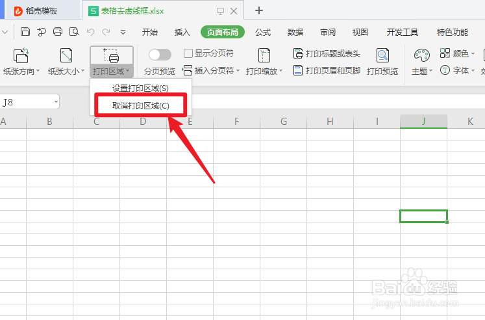The height and width of the screenshot is (320, 485).
Task: Click 打印标题或表头 print titles icon
Action: point(298,53)
